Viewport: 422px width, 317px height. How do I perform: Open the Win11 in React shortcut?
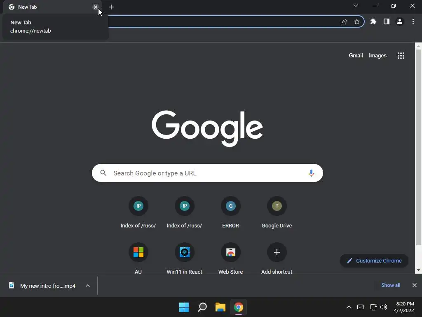184,258
